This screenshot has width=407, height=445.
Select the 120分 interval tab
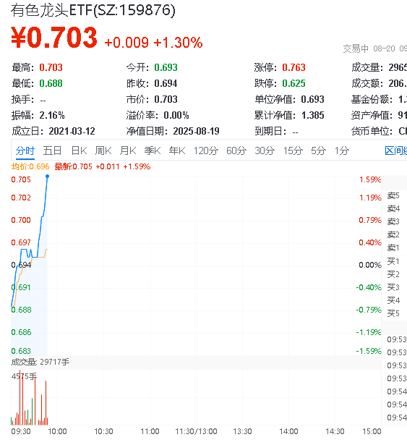206,151
